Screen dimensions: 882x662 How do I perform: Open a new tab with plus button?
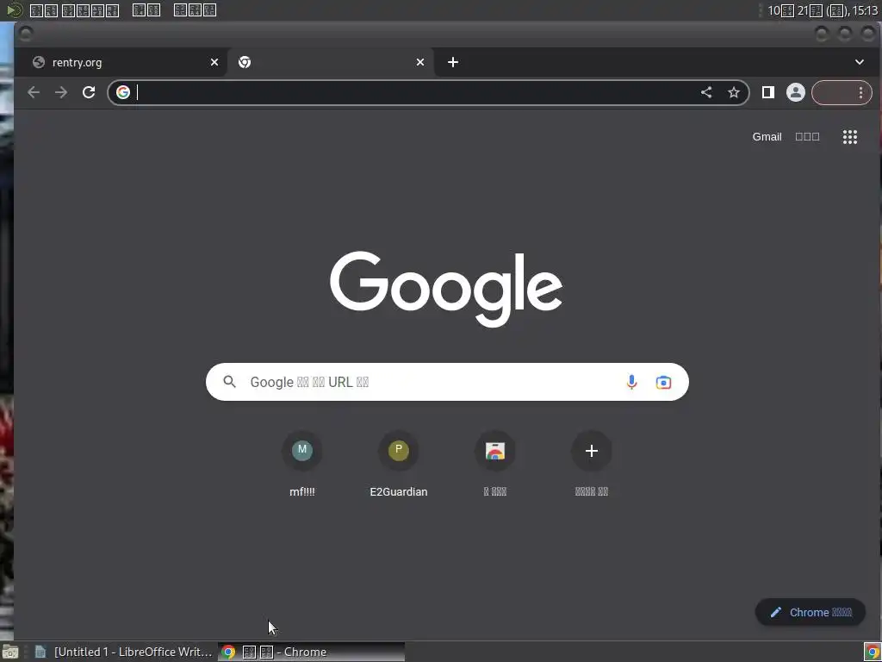point(453,62)
